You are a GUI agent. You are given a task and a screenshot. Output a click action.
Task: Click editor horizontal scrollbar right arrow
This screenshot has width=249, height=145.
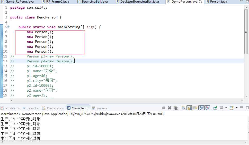pos(242,100)
